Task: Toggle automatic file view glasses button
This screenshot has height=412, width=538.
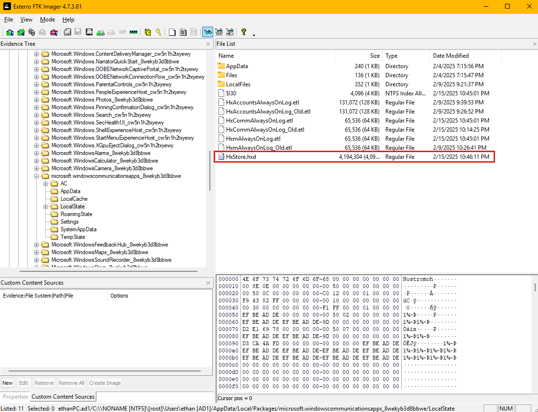Action: [207, 32]
